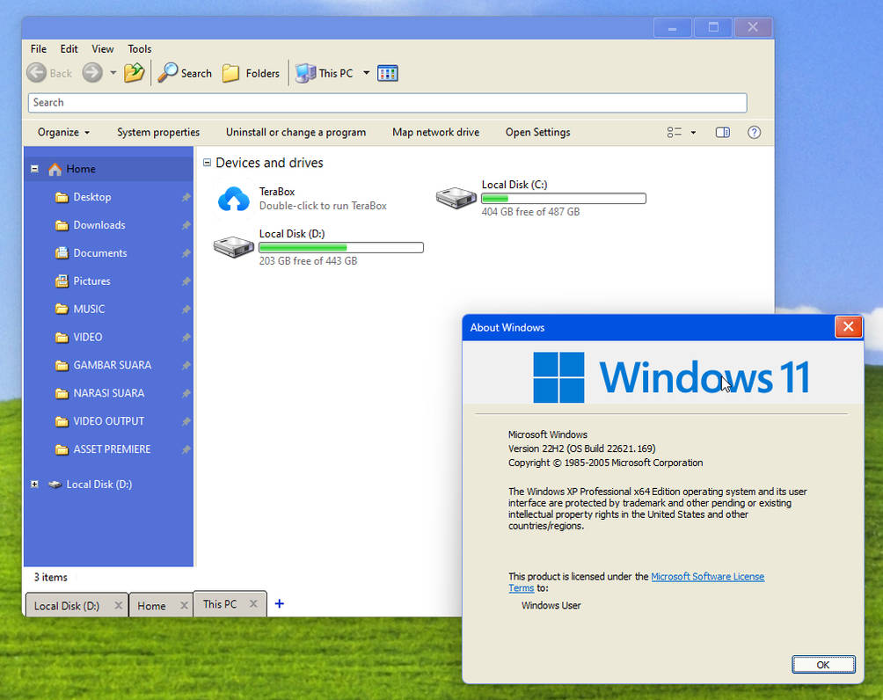Viewport: 883px width, 700px height.
Task: Click the Local Disk (D:) capacity bar
Action: pos(340,247)
